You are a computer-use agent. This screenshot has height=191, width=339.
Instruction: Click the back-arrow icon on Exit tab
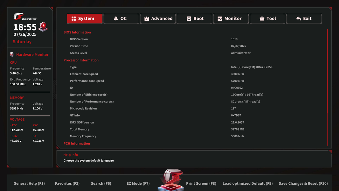tap(298, 19)
